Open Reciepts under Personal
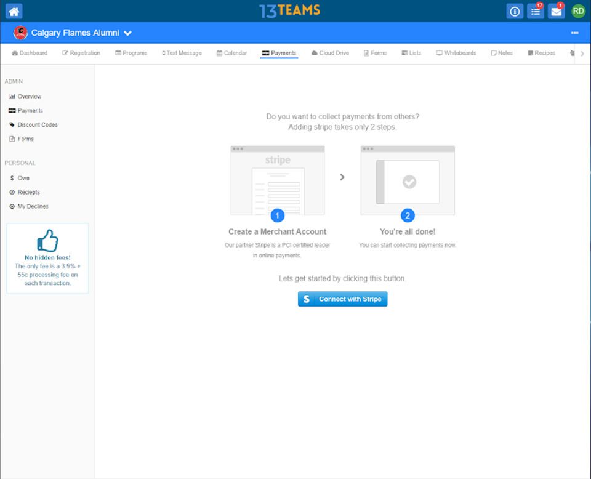Screen dimensions: 591x479 coord(25,192)
